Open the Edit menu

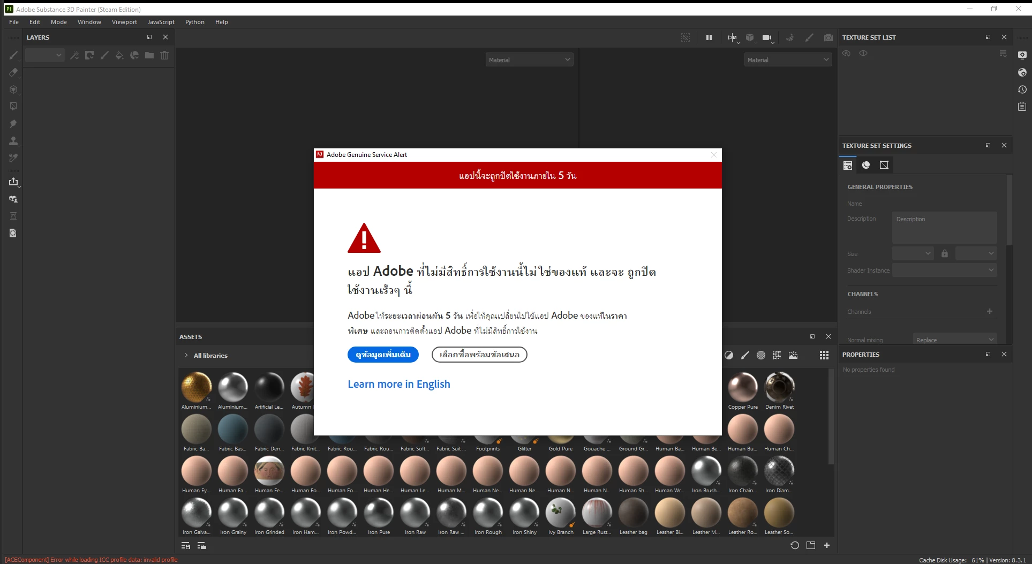[35, 22]
